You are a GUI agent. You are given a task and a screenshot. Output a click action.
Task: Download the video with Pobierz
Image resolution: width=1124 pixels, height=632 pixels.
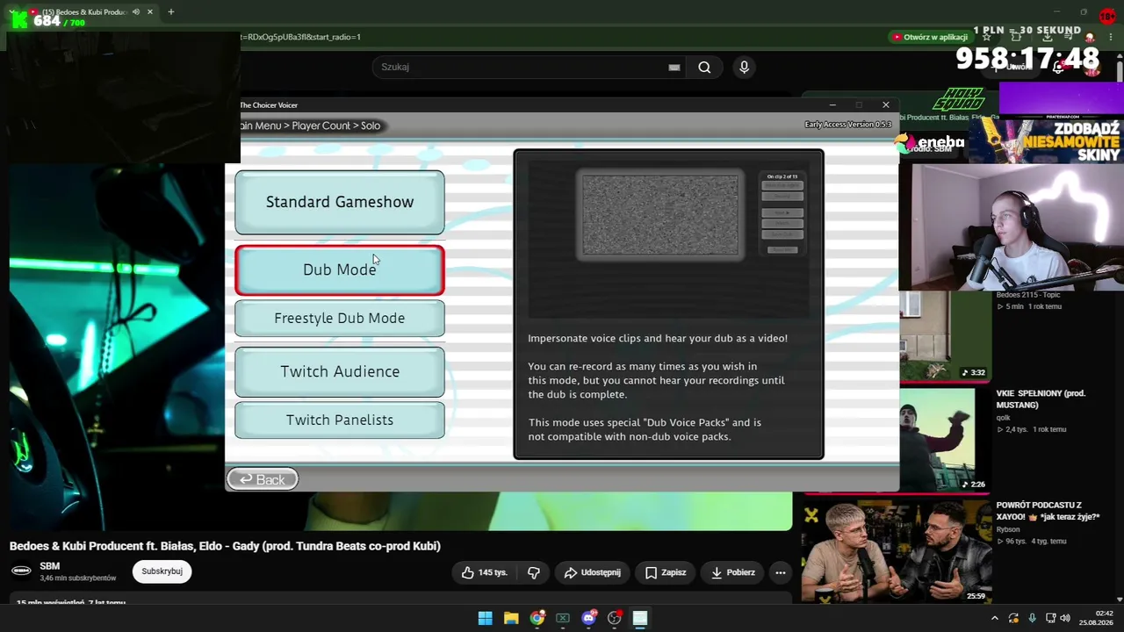click(x=732, y=572)
